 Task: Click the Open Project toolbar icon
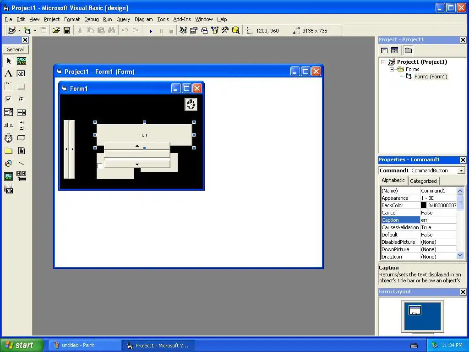click(x=56, y=31)
